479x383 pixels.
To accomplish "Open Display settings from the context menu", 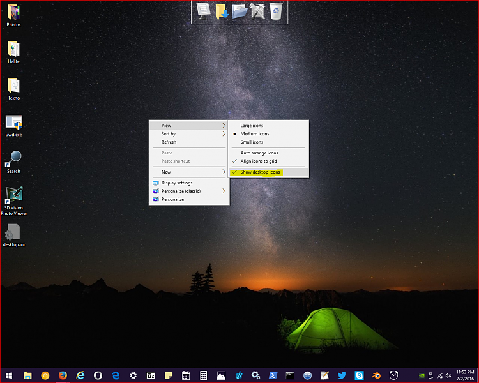I will (x=189, y=183).
